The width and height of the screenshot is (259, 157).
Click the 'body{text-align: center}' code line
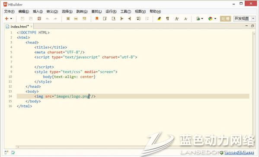(69, 77)
